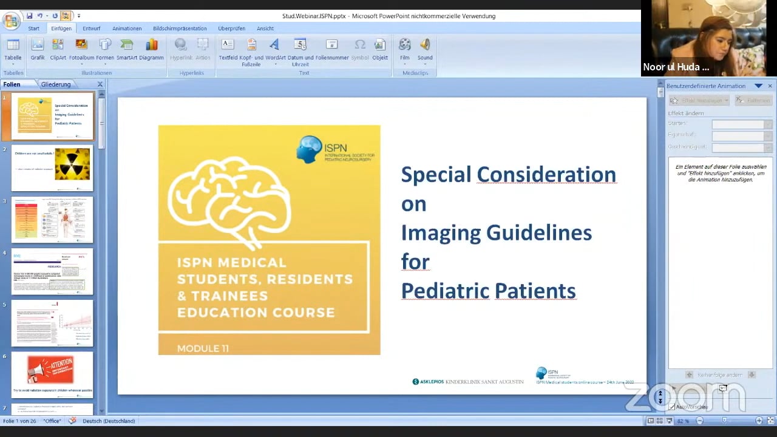Open animation pane options dropdown arrow
The height and width of the screenshot is (437, 777).
(x=758, y=86)
